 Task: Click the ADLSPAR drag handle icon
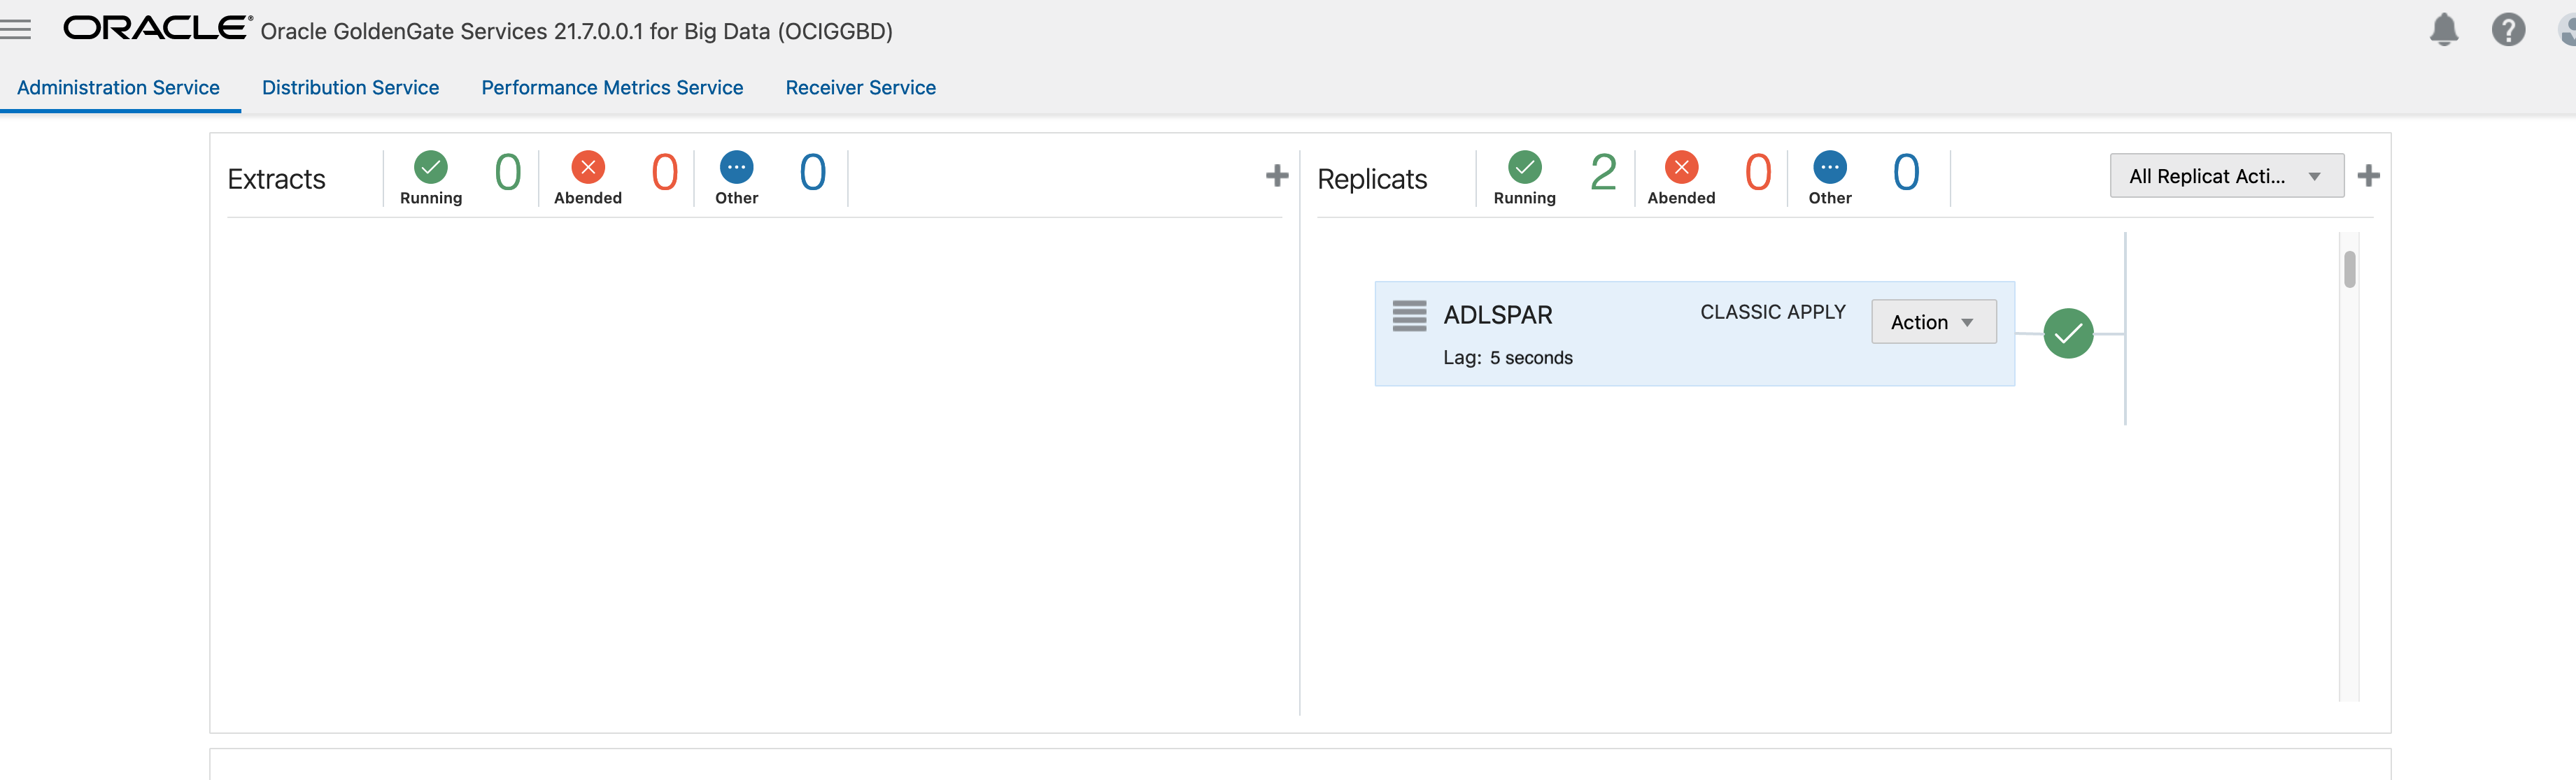(1409, 316)
